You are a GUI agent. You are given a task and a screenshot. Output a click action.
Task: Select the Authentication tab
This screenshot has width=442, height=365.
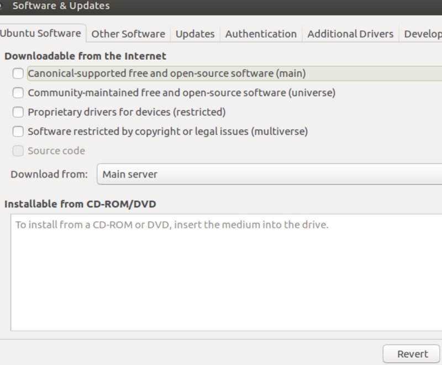coord(261,34)
